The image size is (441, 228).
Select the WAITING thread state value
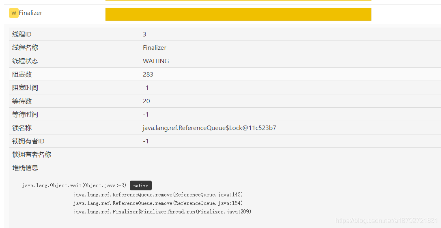point(156,61)
